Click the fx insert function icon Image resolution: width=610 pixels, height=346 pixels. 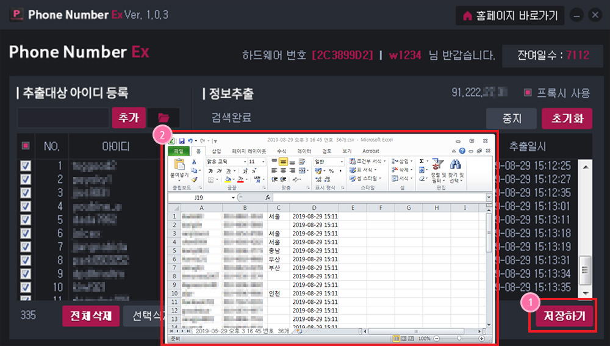pos(268,198)
